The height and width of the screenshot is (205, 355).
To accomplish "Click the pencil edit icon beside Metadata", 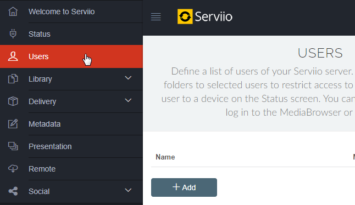I will tap(13, 124).
